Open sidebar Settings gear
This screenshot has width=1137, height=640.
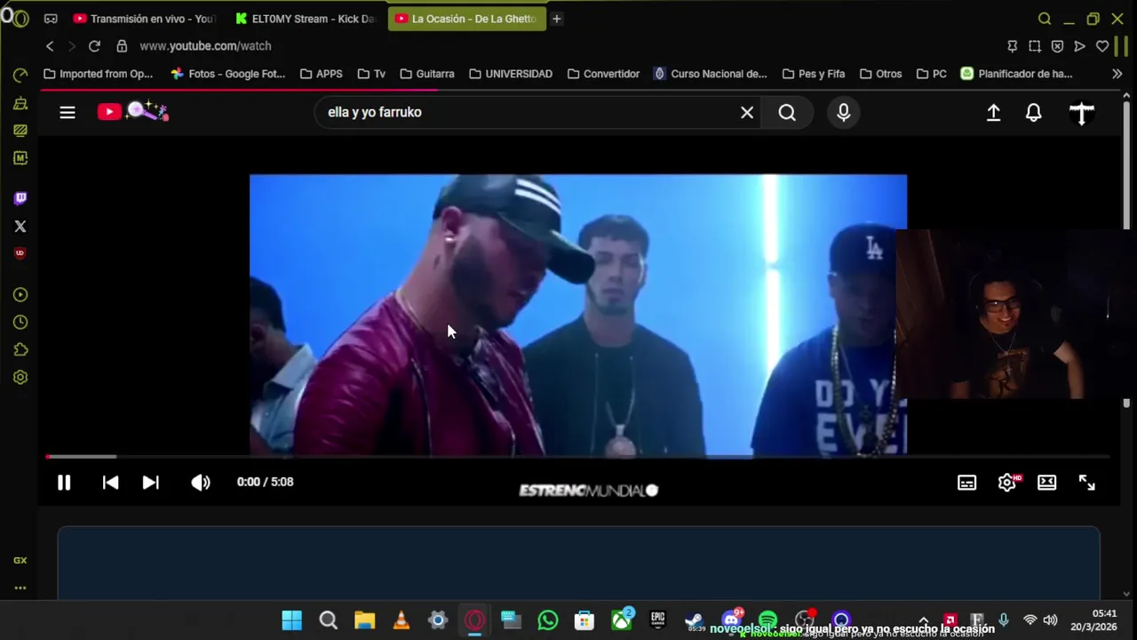(20, 377)
